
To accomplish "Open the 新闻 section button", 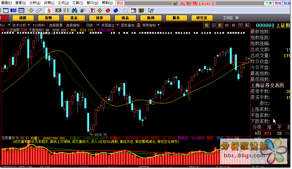I will (x=151, y=18).
